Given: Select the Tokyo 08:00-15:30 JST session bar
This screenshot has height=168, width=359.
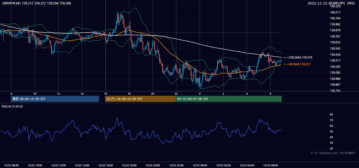Looking at the screenshot, I should (55, 99).
